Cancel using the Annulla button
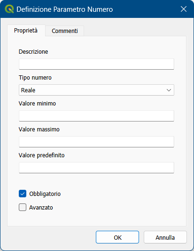194x251 pixels. point(165,237)
